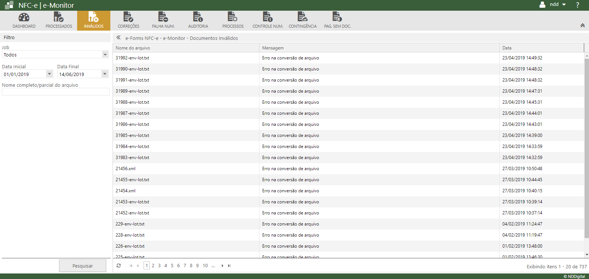Collapse the top toolbar ribbon

[582, 25]
